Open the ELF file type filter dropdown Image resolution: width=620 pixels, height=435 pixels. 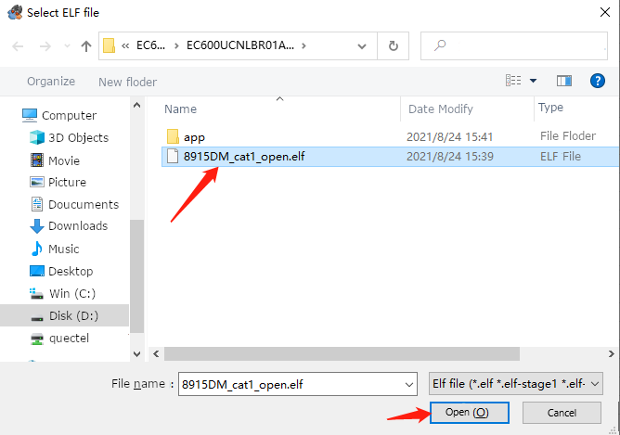(516, 383)
